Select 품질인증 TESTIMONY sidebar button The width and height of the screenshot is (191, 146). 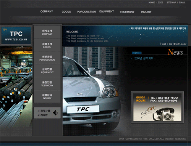click(47, 83)
